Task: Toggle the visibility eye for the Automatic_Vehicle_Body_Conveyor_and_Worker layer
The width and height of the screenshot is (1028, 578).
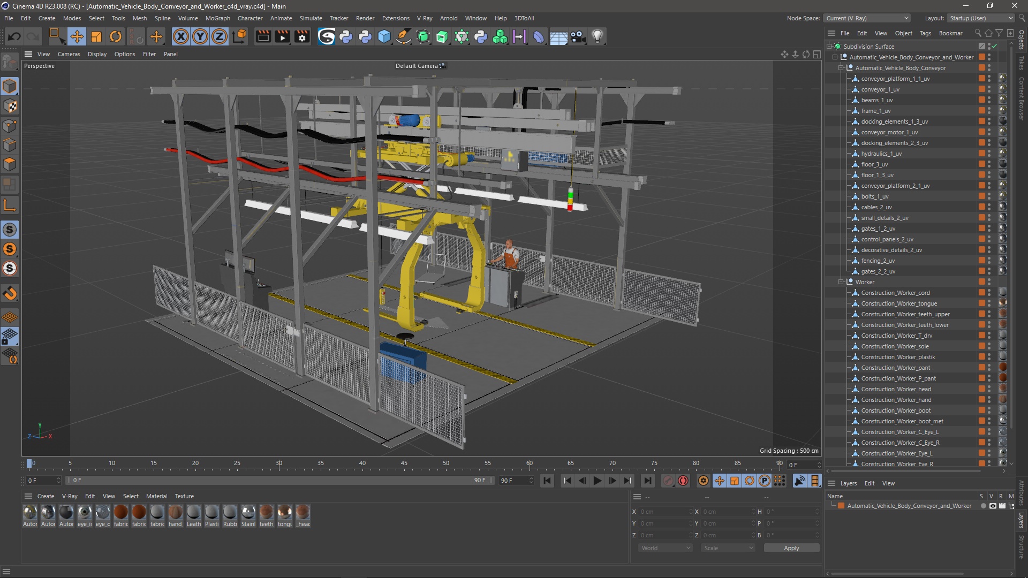Action: (993, 506)
